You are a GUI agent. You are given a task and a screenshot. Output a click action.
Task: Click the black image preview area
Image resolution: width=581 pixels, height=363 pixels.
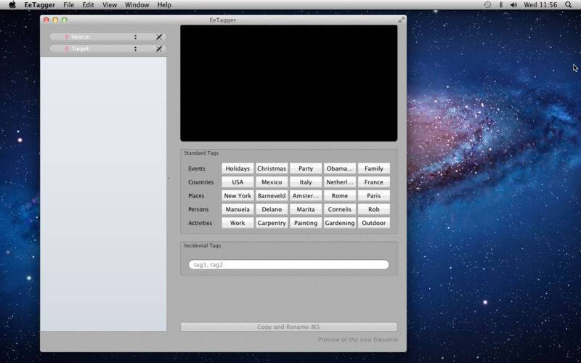pos(288,83)
